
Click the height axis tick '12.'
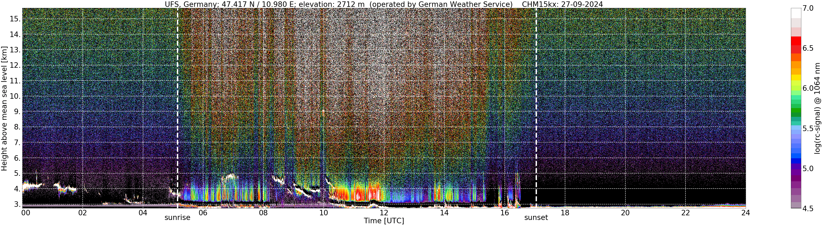[x=15, y=65]
